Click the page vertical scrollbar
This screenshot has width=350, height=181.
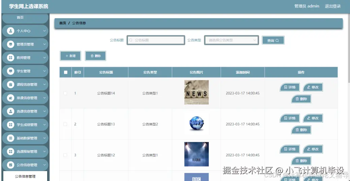pyautogui.click(x=348, y=48)
